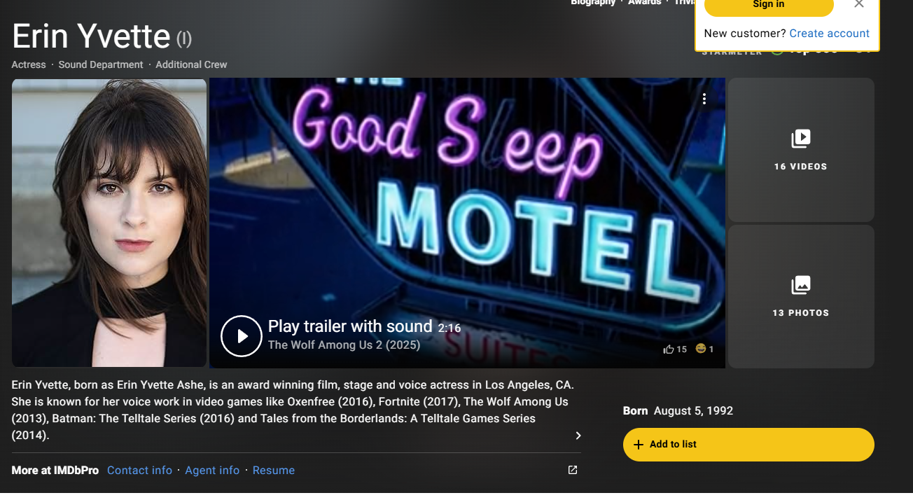Click the yellow Sign in button
This screenshot has width=913, height=500.
click(769, 6)
